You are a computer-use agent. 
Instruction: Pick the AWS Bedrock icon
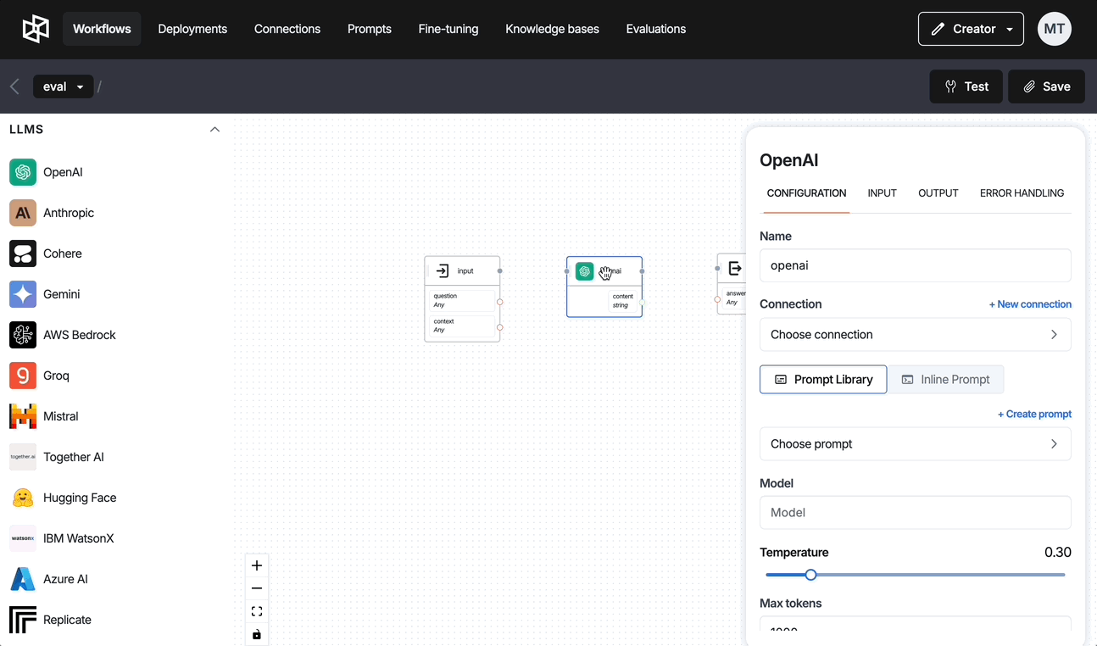pos(23,335)
